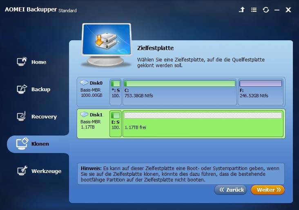Click the Backup sidebar icon
This screenshot has height=210, width=299.
click(x=22, y=89)
